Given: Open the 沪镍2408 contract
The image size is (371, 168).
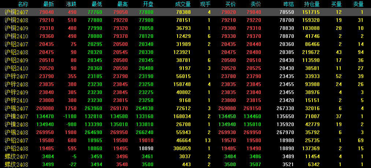Looking at the screenshot, I should tap(16, 124).
